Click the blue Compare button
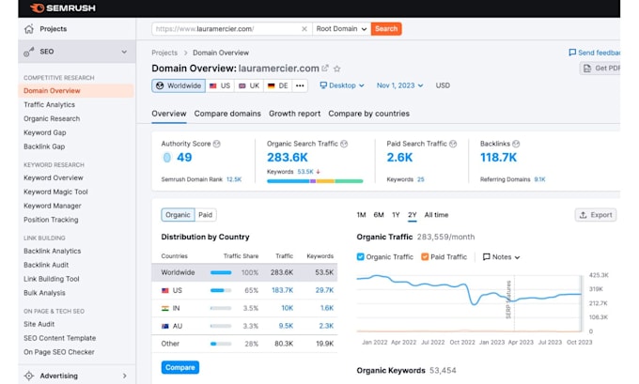The width and height of the screenshot is (639, 384). tap(180, 367)
